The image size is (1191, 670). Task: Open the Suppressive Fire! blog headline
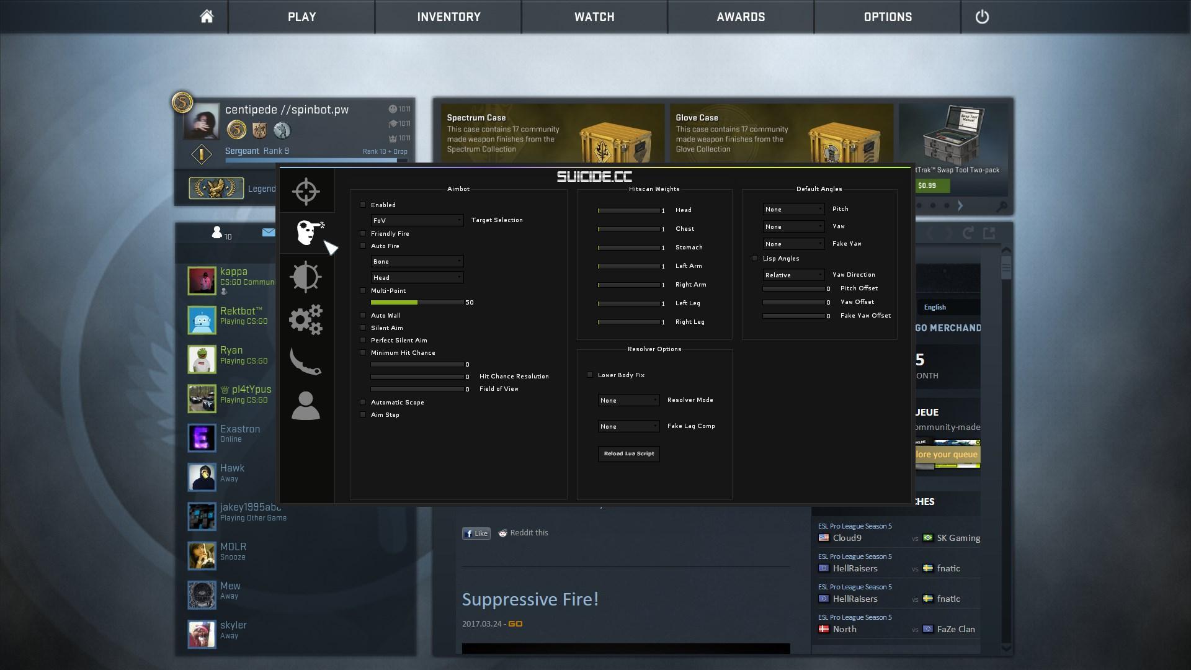(x=530, y=599)
